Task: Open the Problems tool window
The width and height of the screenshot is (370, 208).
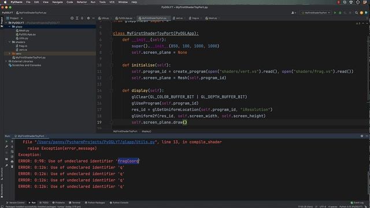Action: click(58, 203)
